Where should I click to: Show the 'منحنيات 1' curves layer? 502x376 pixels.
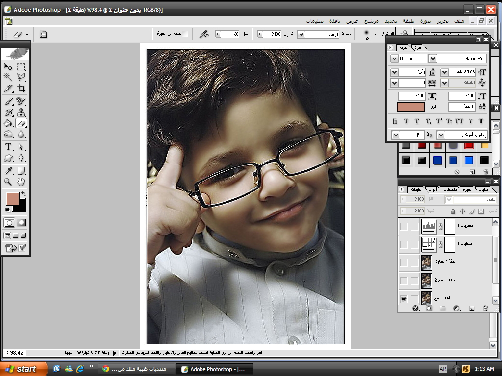tap(404, 244)
